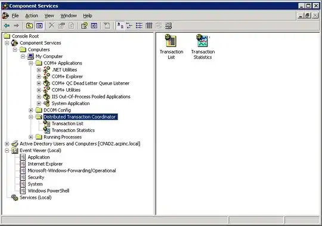Viewport: 322px width, 226px height.
Task: Select Transaction List in the tree
Action: pyautogui.click(x=67, y=123)
